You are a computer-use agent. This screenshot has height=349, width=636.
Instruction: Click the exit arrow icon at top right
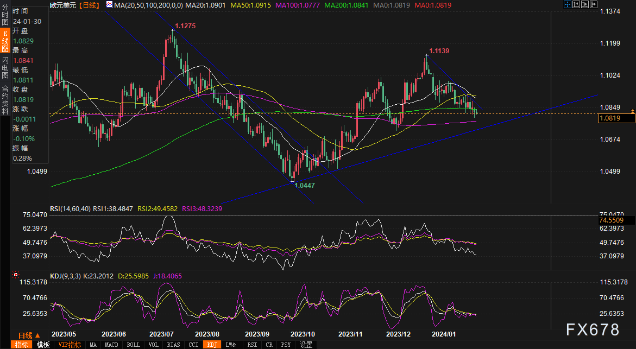pyautogui.click(x=593, y=5)
